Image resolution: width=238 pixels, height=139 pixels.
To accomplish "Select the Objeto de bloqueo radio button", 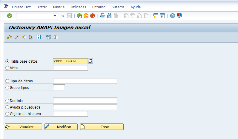I will 7,114.
